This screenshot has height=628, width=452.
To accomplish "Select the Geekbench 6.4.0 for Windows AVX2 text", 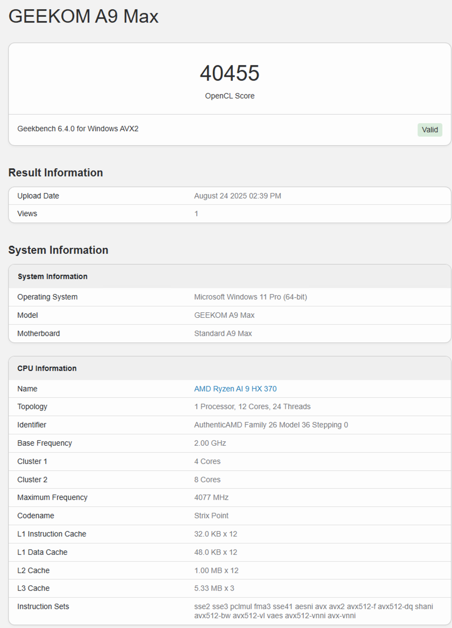I will pyautogui.click(x=78, y=129).
